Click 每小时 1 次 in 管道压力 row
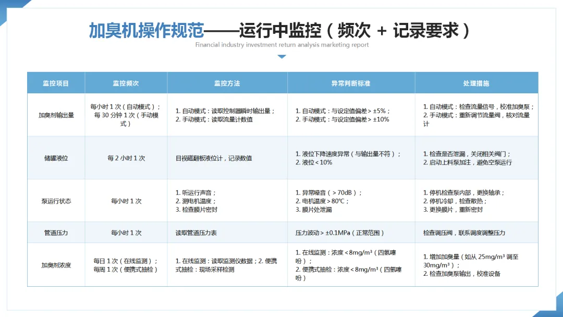The height and width of the screenshot is (317, 563). coord(126,233)
